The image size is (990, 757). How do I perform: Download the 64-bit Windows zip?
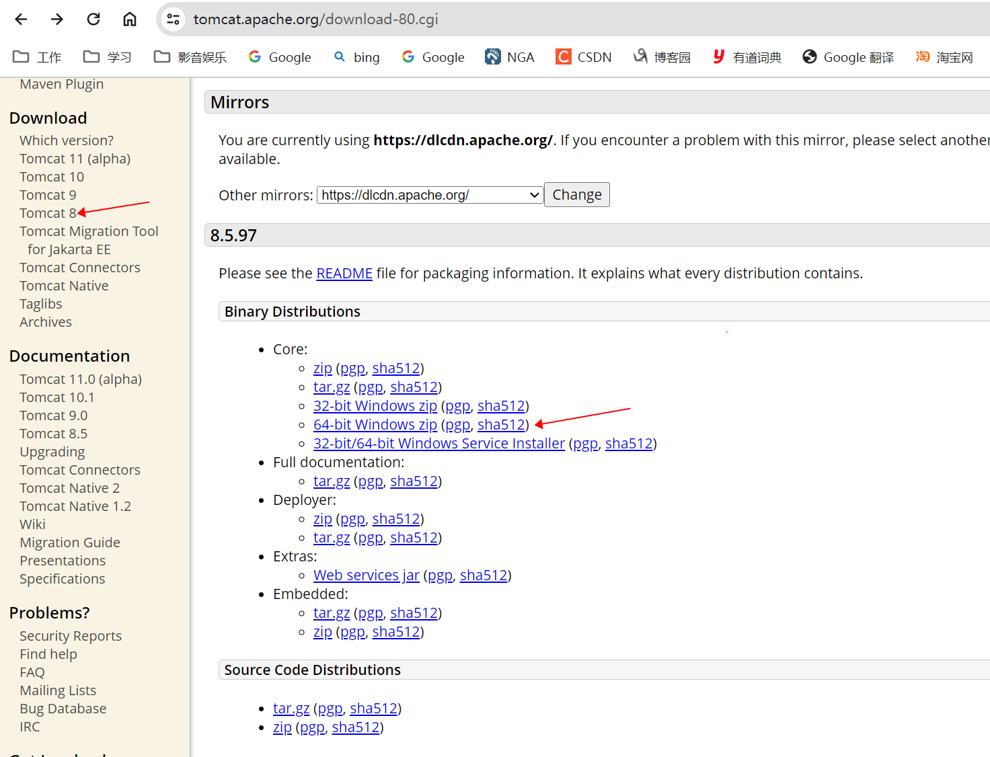(x=375, y=425)
